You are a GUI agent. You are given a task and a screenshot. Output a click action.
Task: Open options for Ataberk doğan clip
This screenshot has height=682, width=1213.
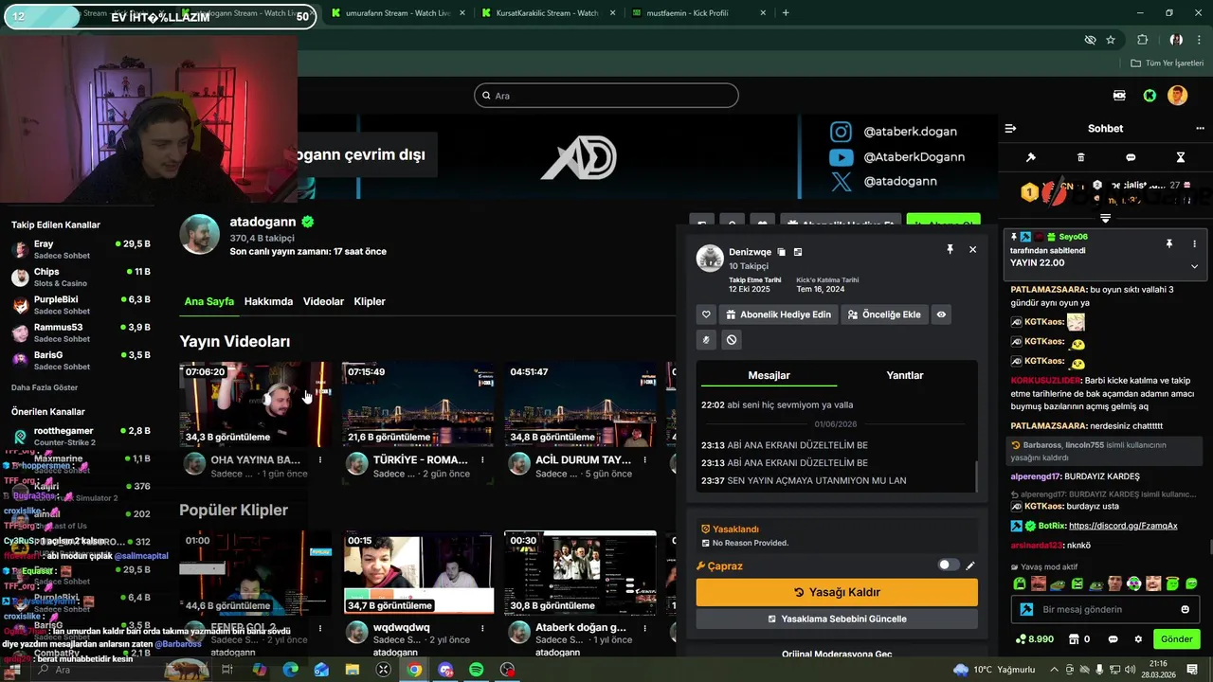pyautogui.click(x=645, y=627)
